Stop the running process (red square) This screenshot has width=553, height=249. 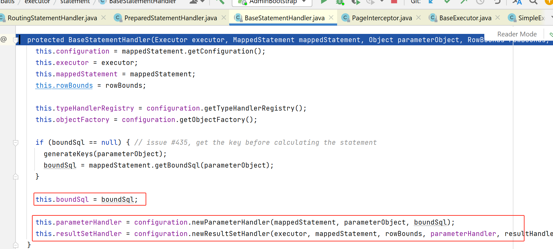pos(394,2)
